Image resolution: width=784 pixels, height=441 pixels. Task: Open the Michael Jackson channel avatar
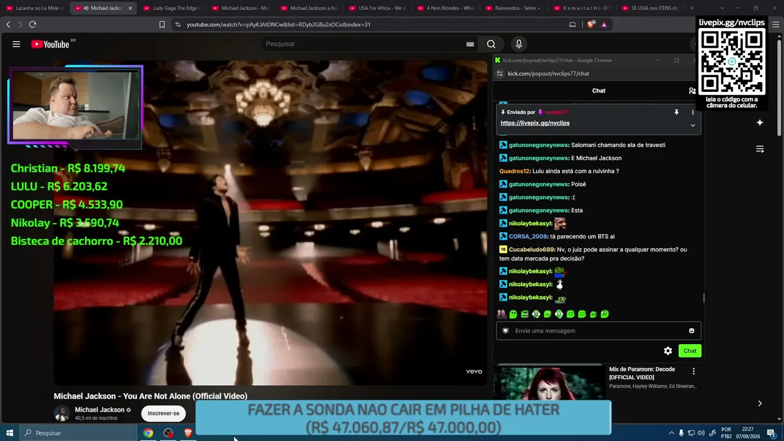62,413
